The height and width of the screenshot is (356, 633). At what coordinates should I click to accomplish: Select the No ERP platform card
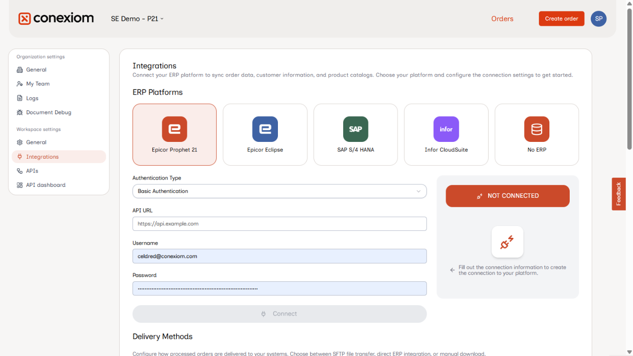(x=537, y=134)
